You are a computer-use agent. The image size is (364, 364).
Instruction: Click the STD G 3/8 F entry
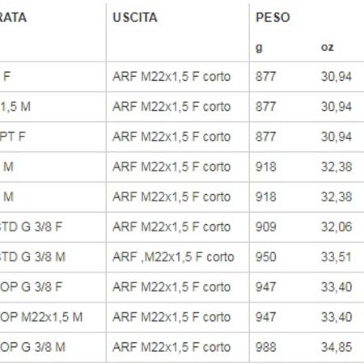(x=31, y=226)
